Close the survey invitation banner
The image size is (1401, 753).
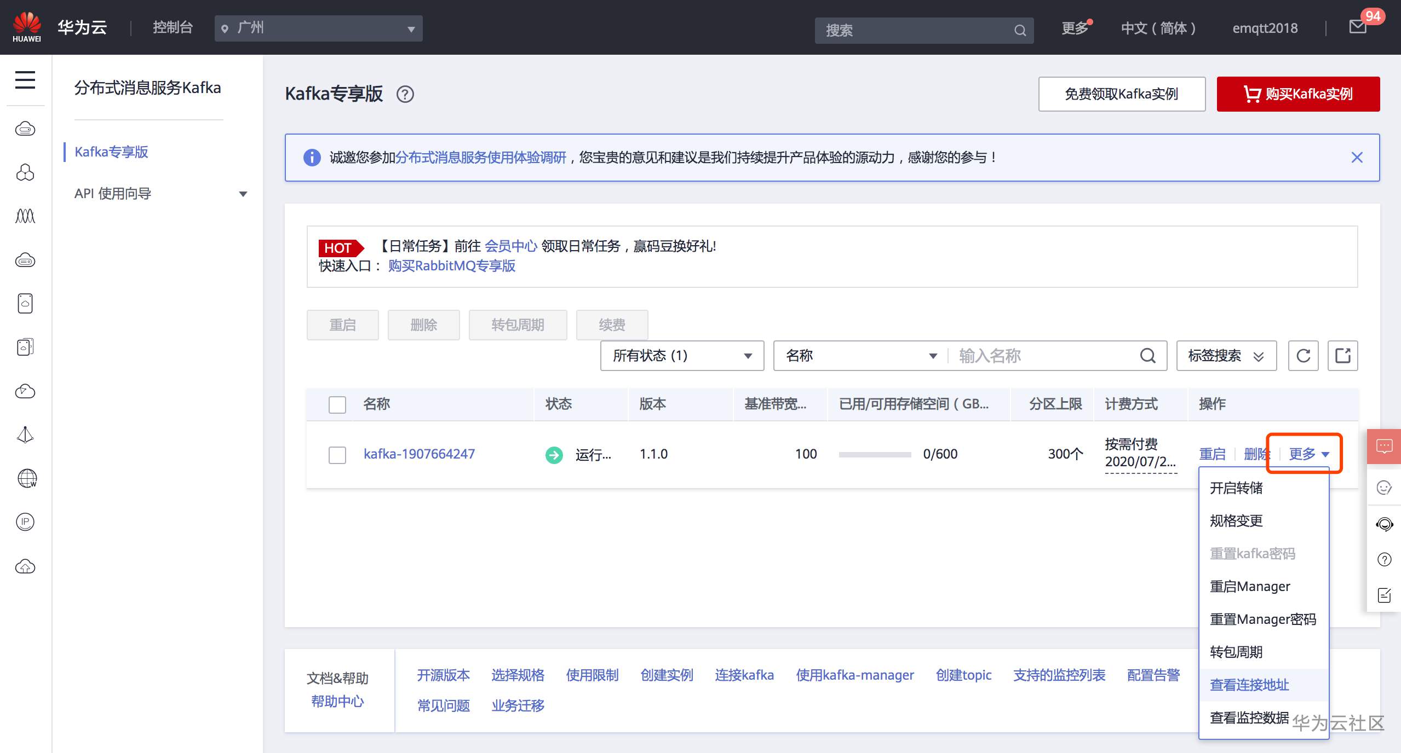pos(1357,158)
